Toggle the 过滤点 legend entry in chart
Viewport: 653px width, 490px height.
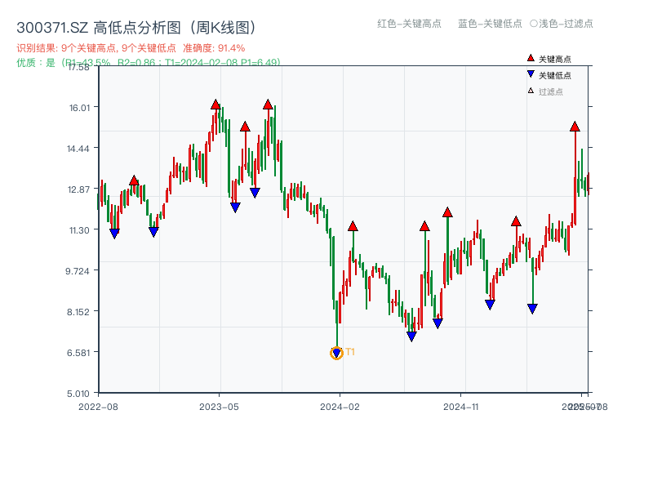(545, 91)
